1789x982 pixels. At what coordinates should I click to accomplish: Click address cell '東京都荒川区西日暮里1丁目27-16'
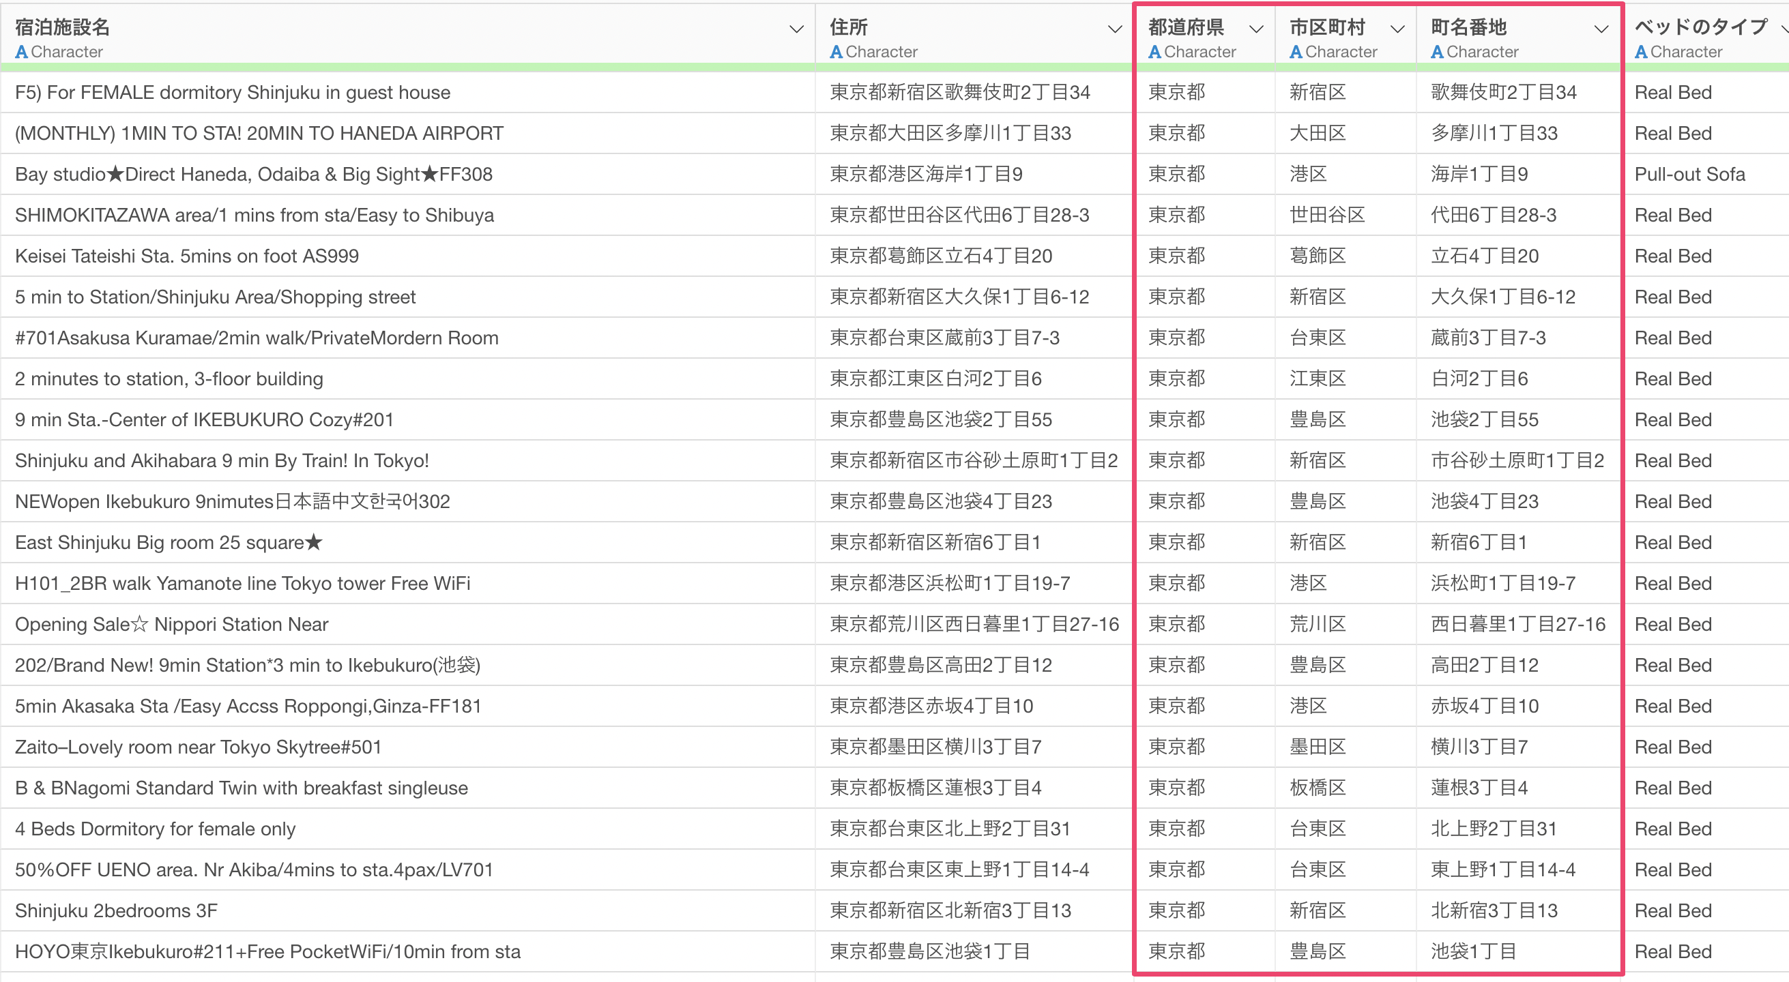click(974, 625)
